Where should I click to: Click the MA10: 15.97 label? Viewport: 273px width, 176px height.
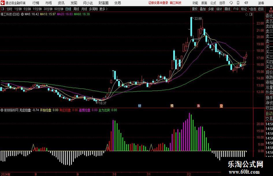coord(48,14)
